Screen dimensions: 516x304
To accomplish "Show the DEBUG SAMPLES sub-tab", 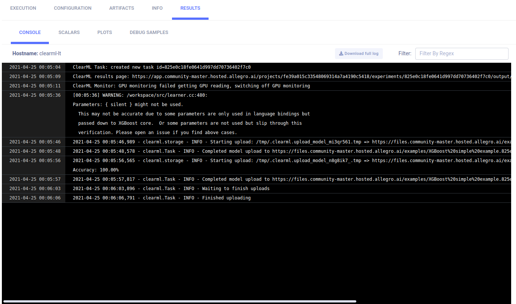I will [149, 32].
